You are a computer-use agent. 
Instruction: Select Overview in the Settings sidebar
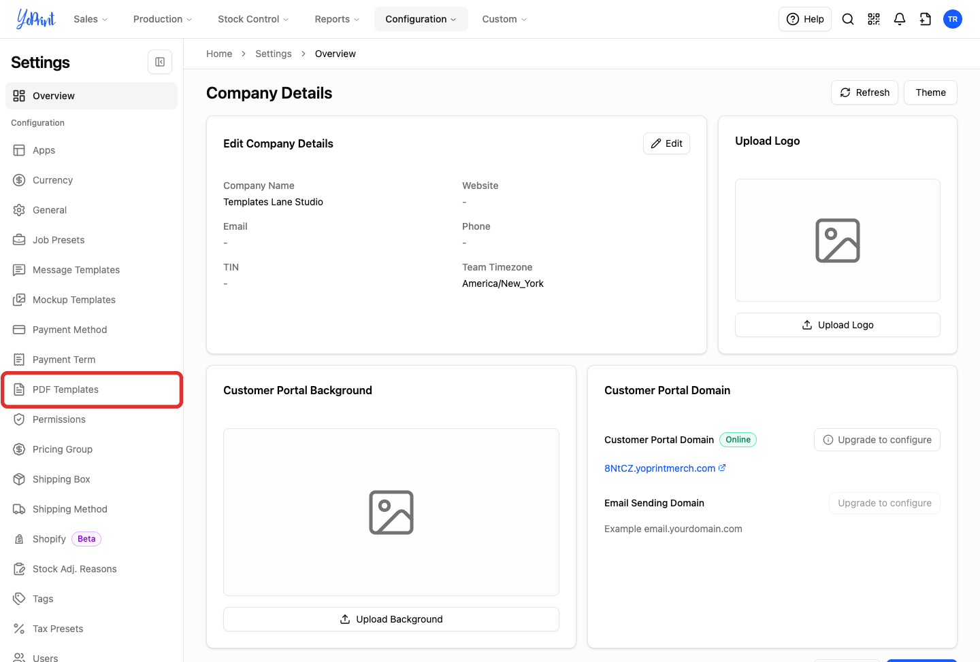pos(91,96)
